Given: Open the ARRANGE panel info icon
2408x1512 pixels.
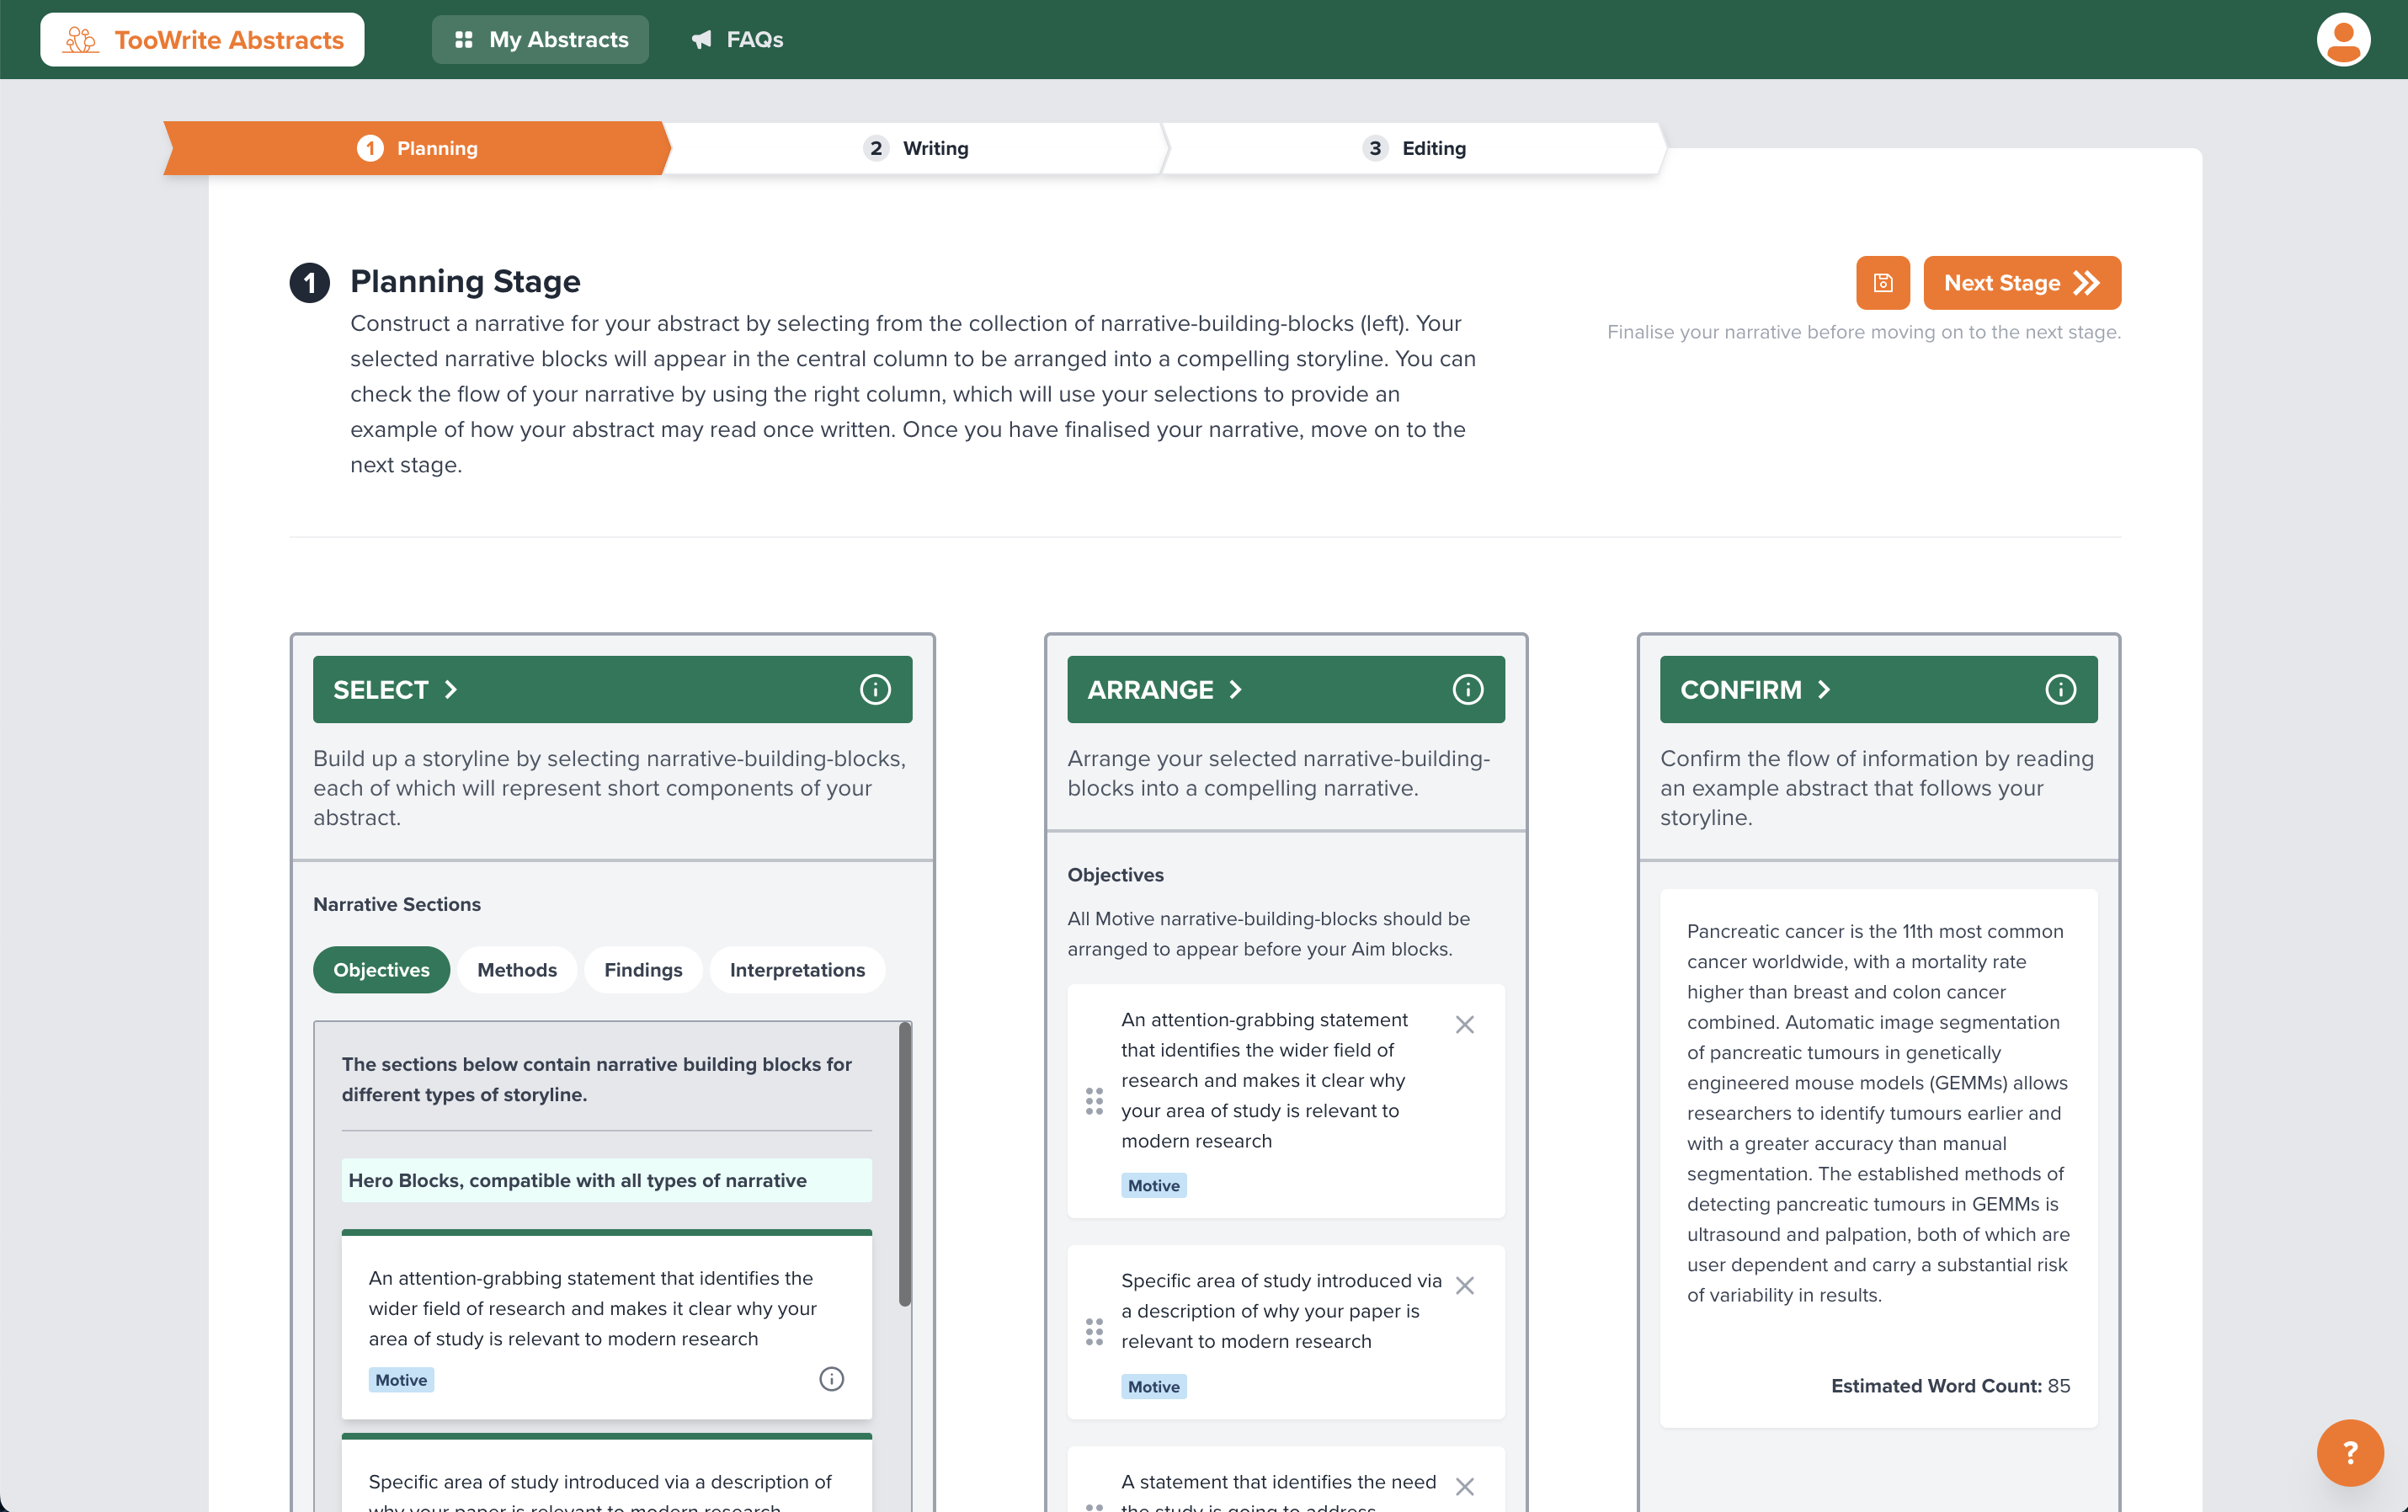Looking at the screenshot, I should click(x=1467, y=690).
